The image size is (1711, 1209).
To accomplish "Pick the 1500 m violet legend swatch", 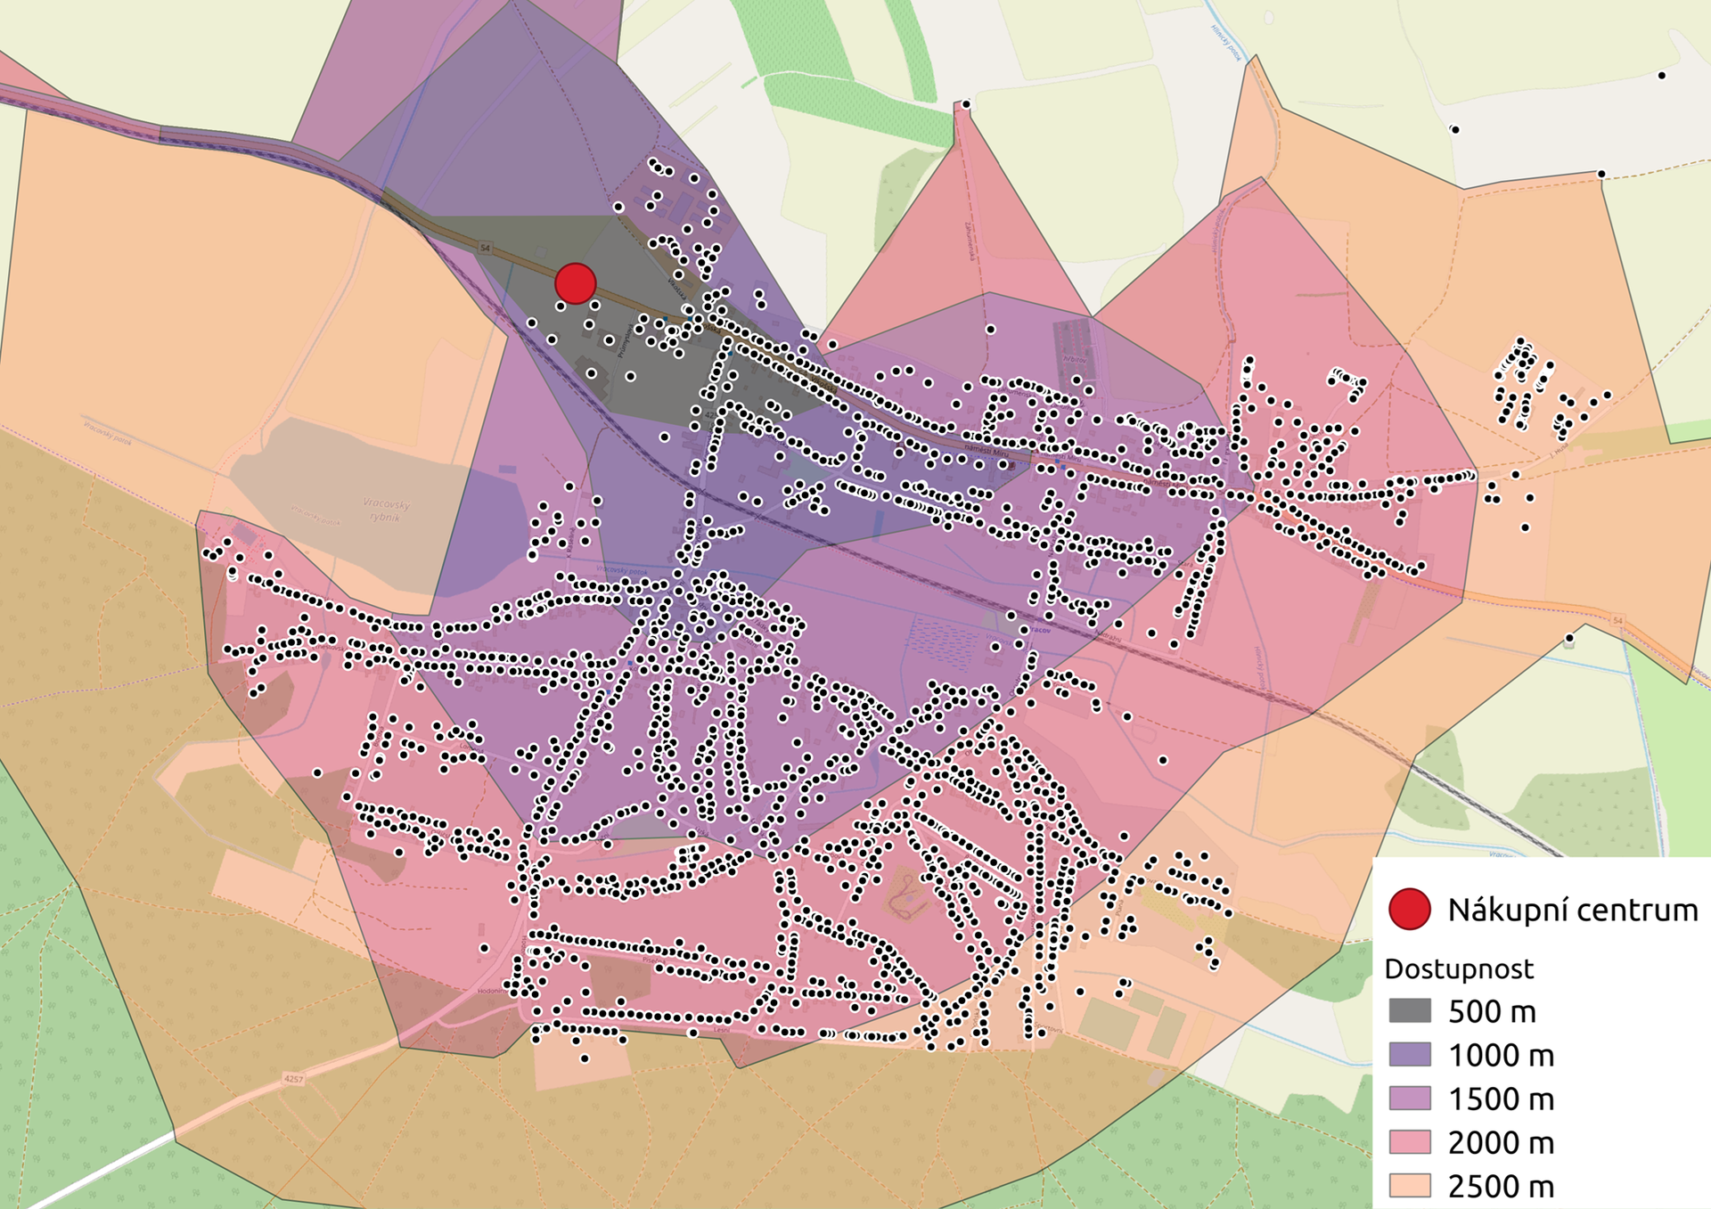I will click(x=1410, y=1098).
